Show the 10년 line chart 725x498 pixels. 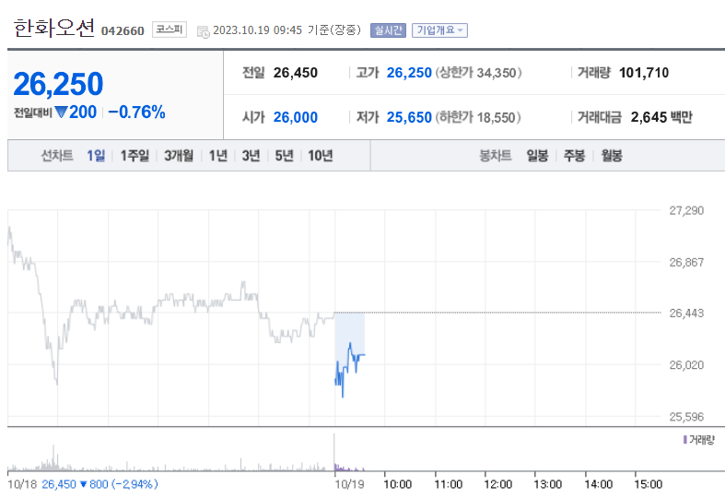click(321, 156)
